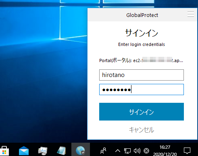Viewport: 198px width, 156px height.
Task: Open the notepad taskbar icon
Action: coord(61,151)
